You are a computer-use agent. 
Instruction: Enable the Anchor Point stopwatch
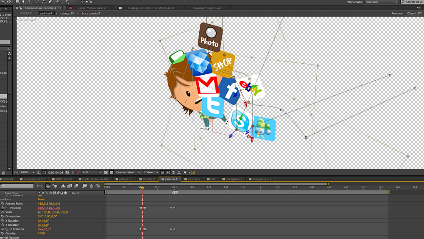[3, 203]
